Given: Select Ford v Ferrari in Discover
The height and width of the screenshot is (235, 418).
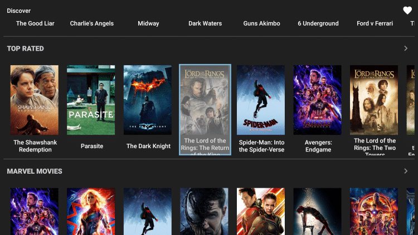Looking at the screenshot, I should coord(375,23).
